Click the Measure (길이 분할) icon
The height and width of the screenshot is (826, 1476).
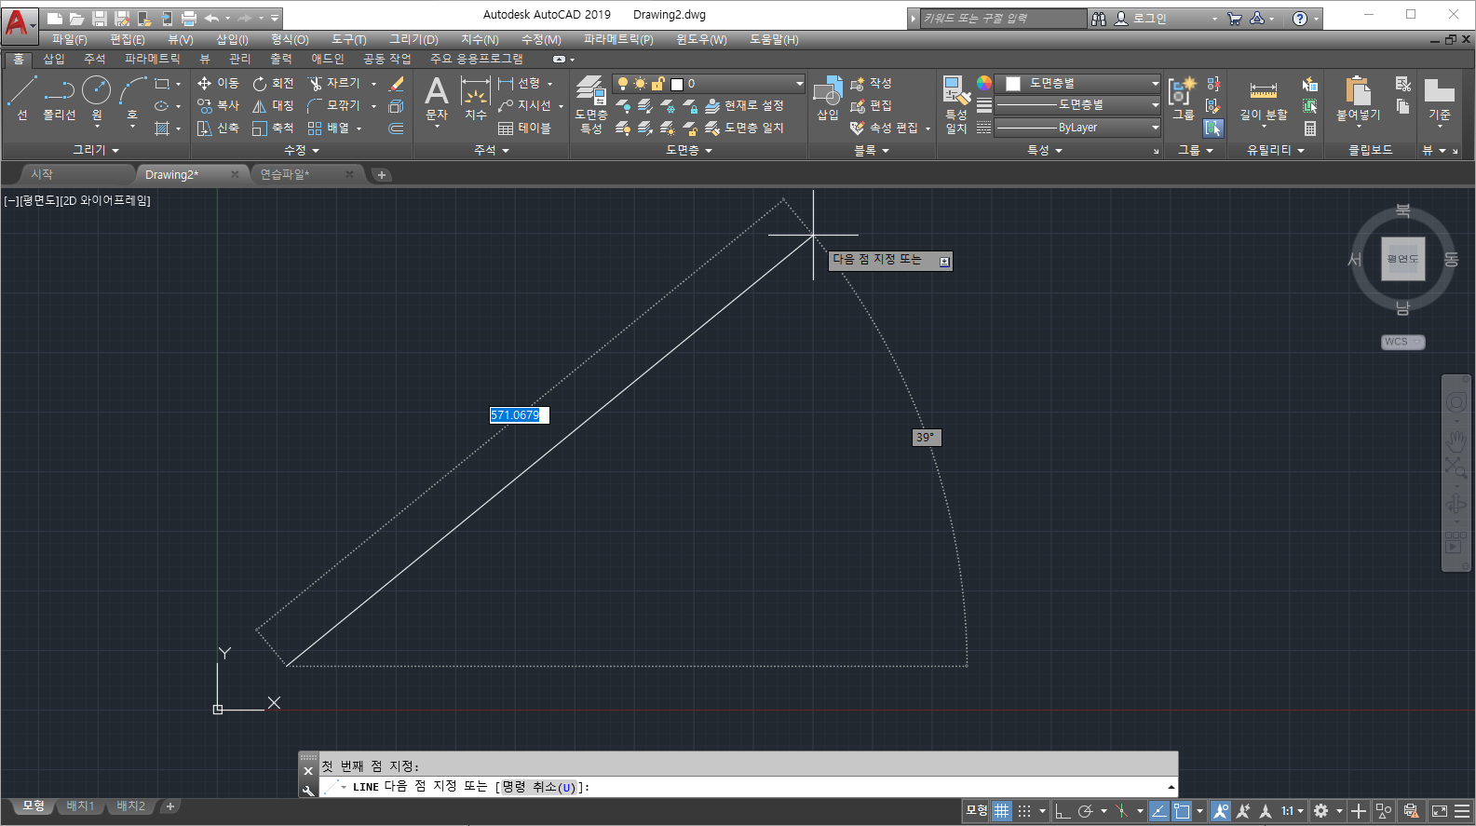pos(1264,101)
